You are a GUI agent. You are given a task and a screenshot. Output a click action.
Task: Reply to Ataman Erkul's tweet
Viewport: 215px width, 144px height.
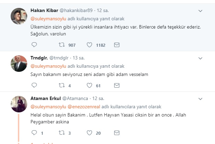(x=34, y=133)
